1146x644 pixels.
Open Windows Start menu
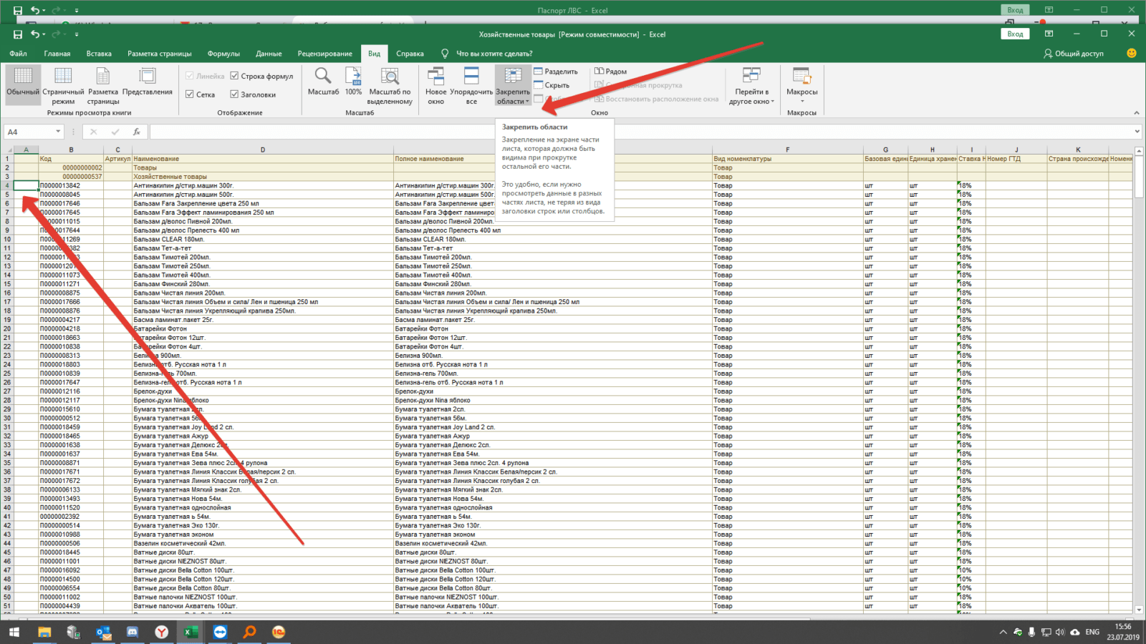(x=14, y=632)
